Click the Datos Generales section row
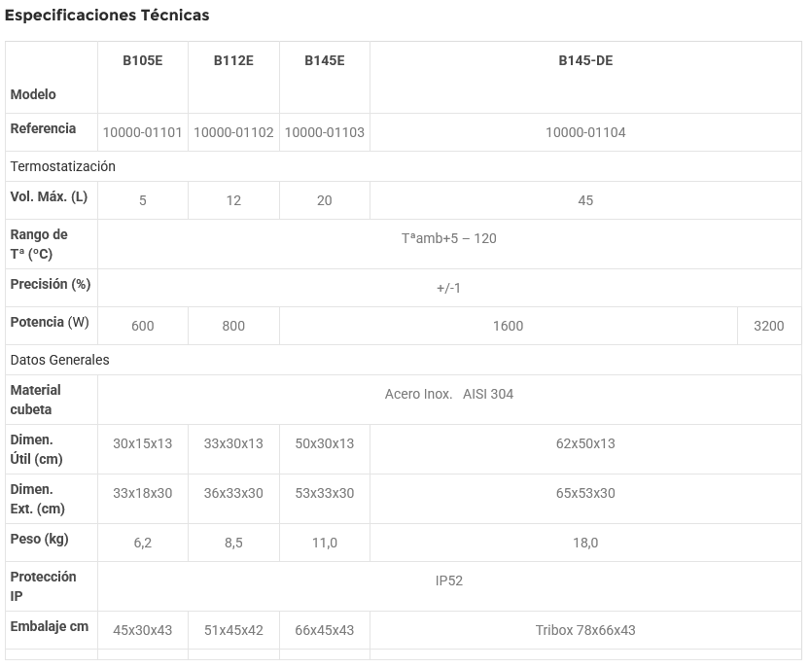The width and height of the screenshot is (811, 668). pos(60,360)
